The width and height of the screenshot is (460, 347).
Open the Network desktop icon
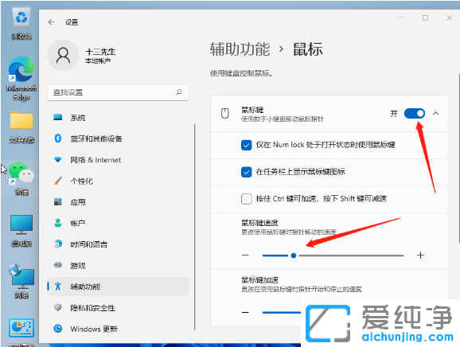pos(21,281)
